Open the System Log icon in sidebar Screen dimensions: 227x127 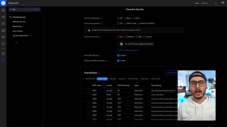coord(3,54)
